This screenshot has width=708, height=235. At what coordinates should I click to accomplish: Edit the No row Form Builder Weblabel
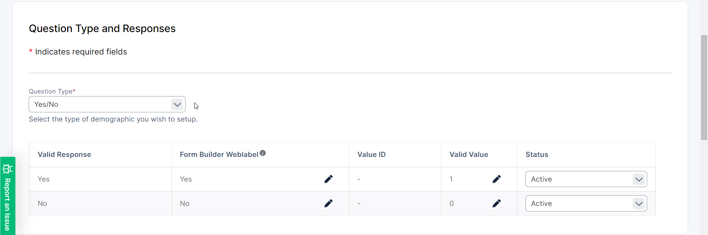(328, 203)
